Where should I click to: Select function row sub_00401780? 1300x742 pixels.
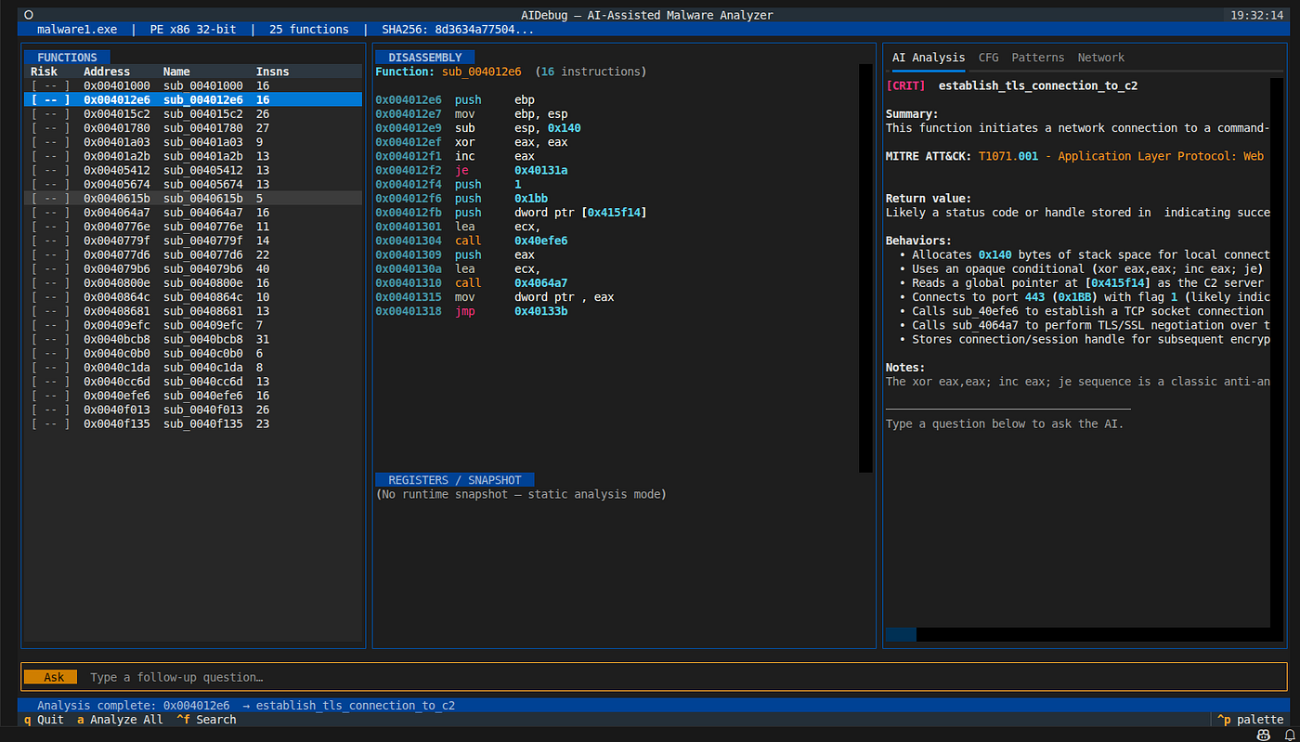193,128
